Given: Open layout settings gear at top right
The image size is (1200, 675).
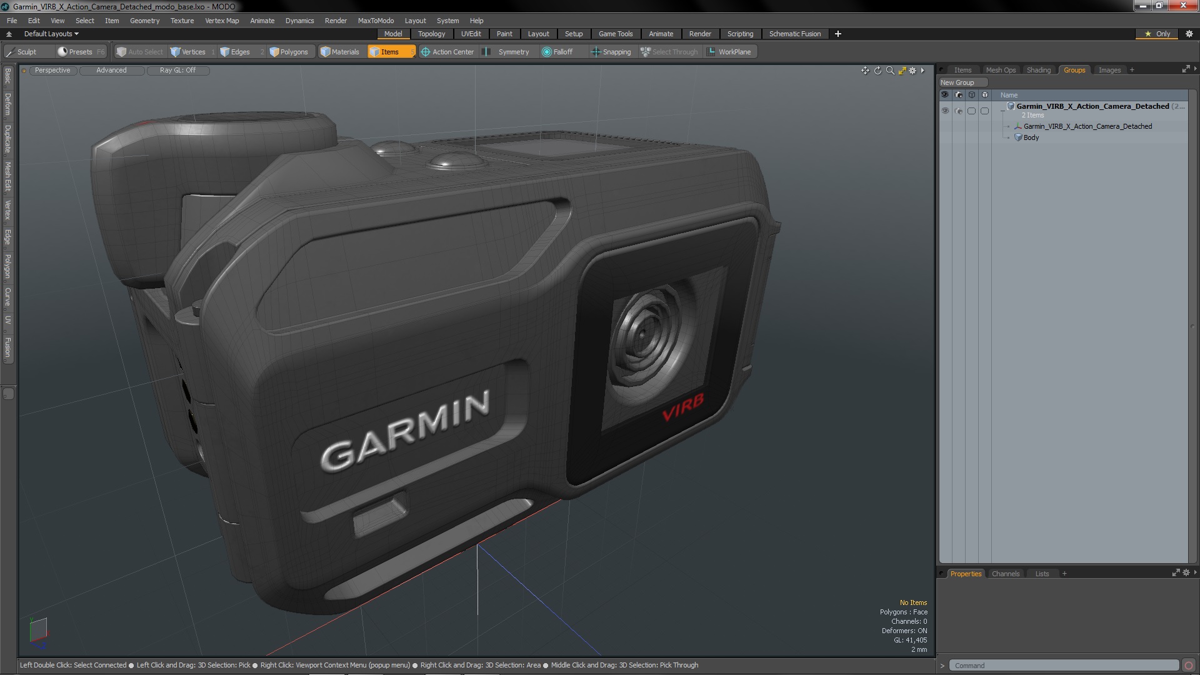Looking at the screenshot, I should pyautogui.click(x=1189, y=34).
